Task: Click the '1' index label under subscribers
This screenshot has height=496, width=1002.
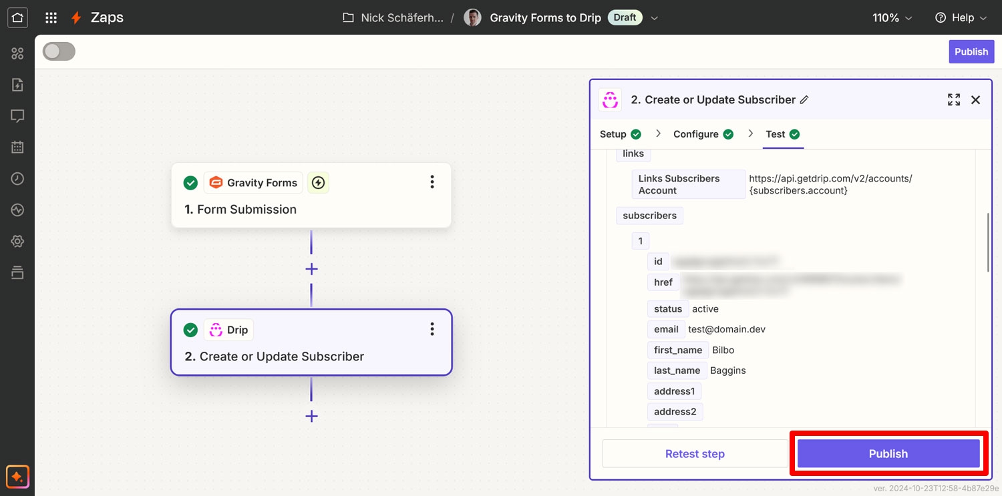Action: [x=641, y=241]
